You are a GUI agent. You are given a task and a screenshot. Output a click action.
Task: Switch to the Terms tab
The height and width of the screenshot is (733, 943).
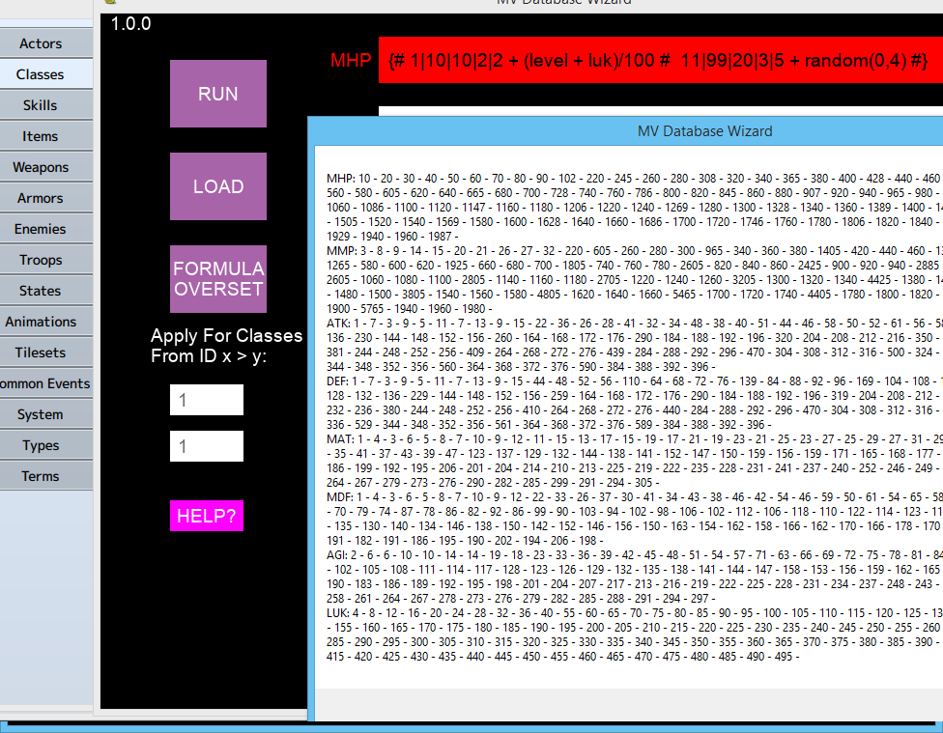(39, 475)
